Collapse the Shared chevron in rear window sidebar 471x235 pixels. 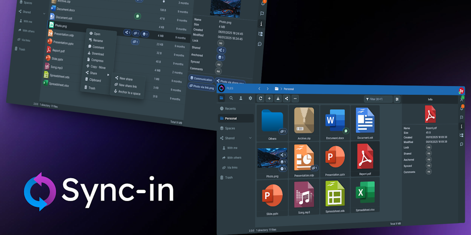[44, 13]
